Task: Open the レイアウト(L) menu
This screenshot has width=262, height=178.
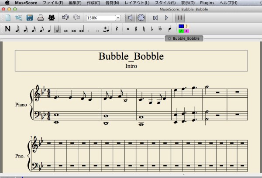Action: 137,3
